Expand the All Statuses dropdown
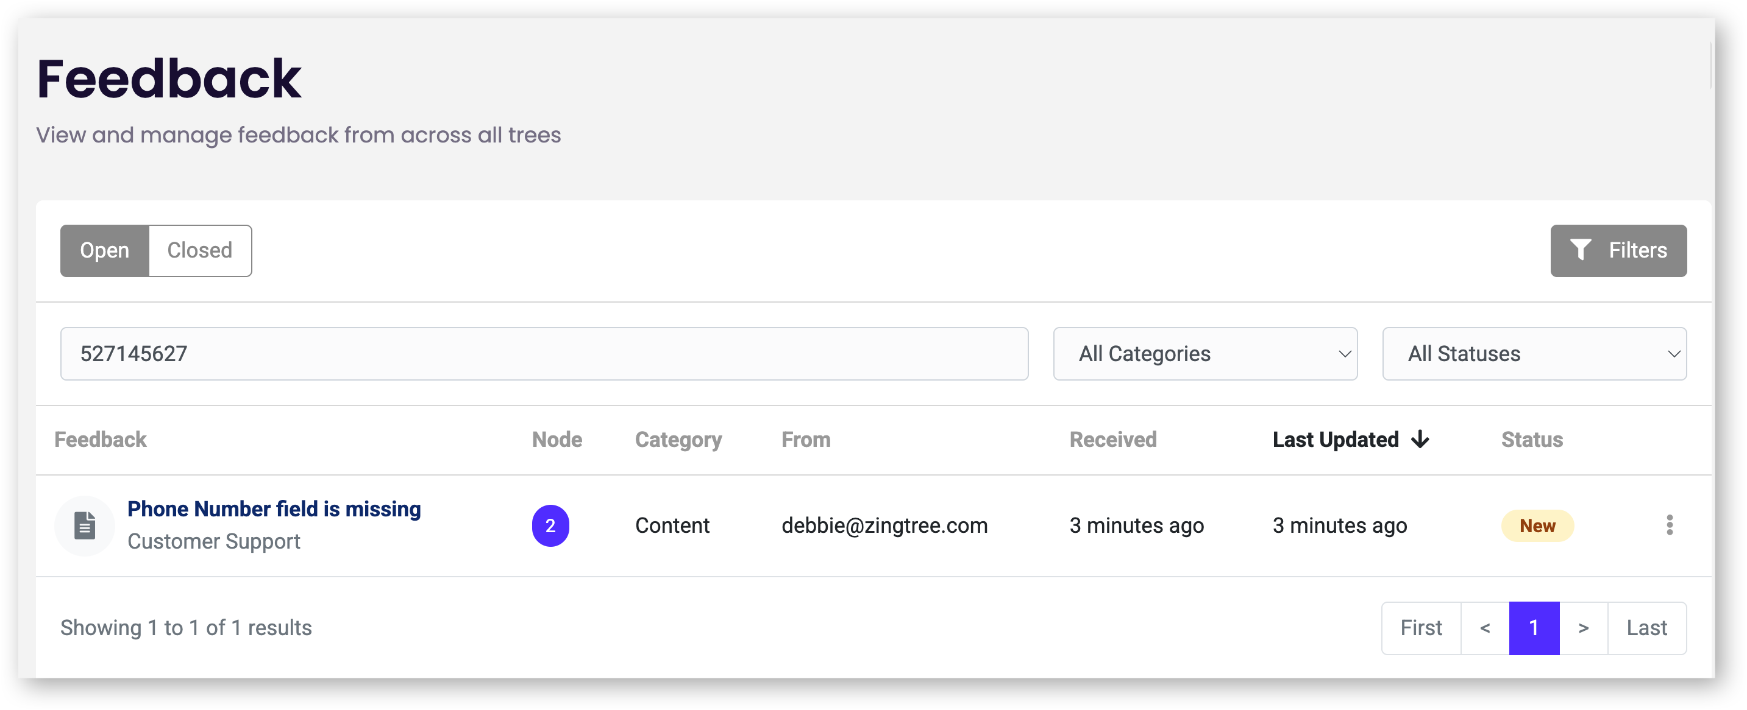 [x=1534, y=354]
